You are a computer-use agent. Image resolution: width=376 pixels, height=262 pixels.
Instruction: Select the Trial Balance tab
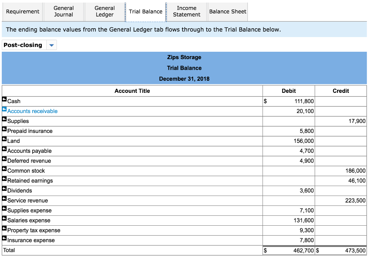[146, 11]
